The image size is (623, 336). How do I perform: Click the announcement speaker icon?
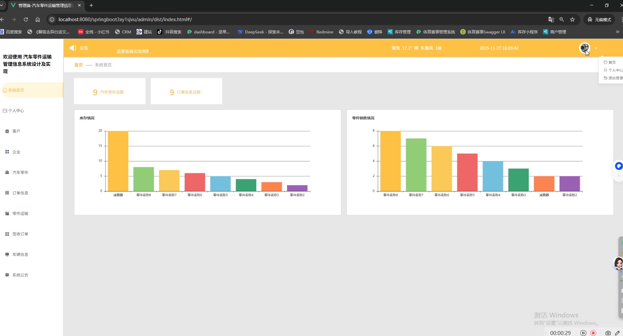point(73,48)
